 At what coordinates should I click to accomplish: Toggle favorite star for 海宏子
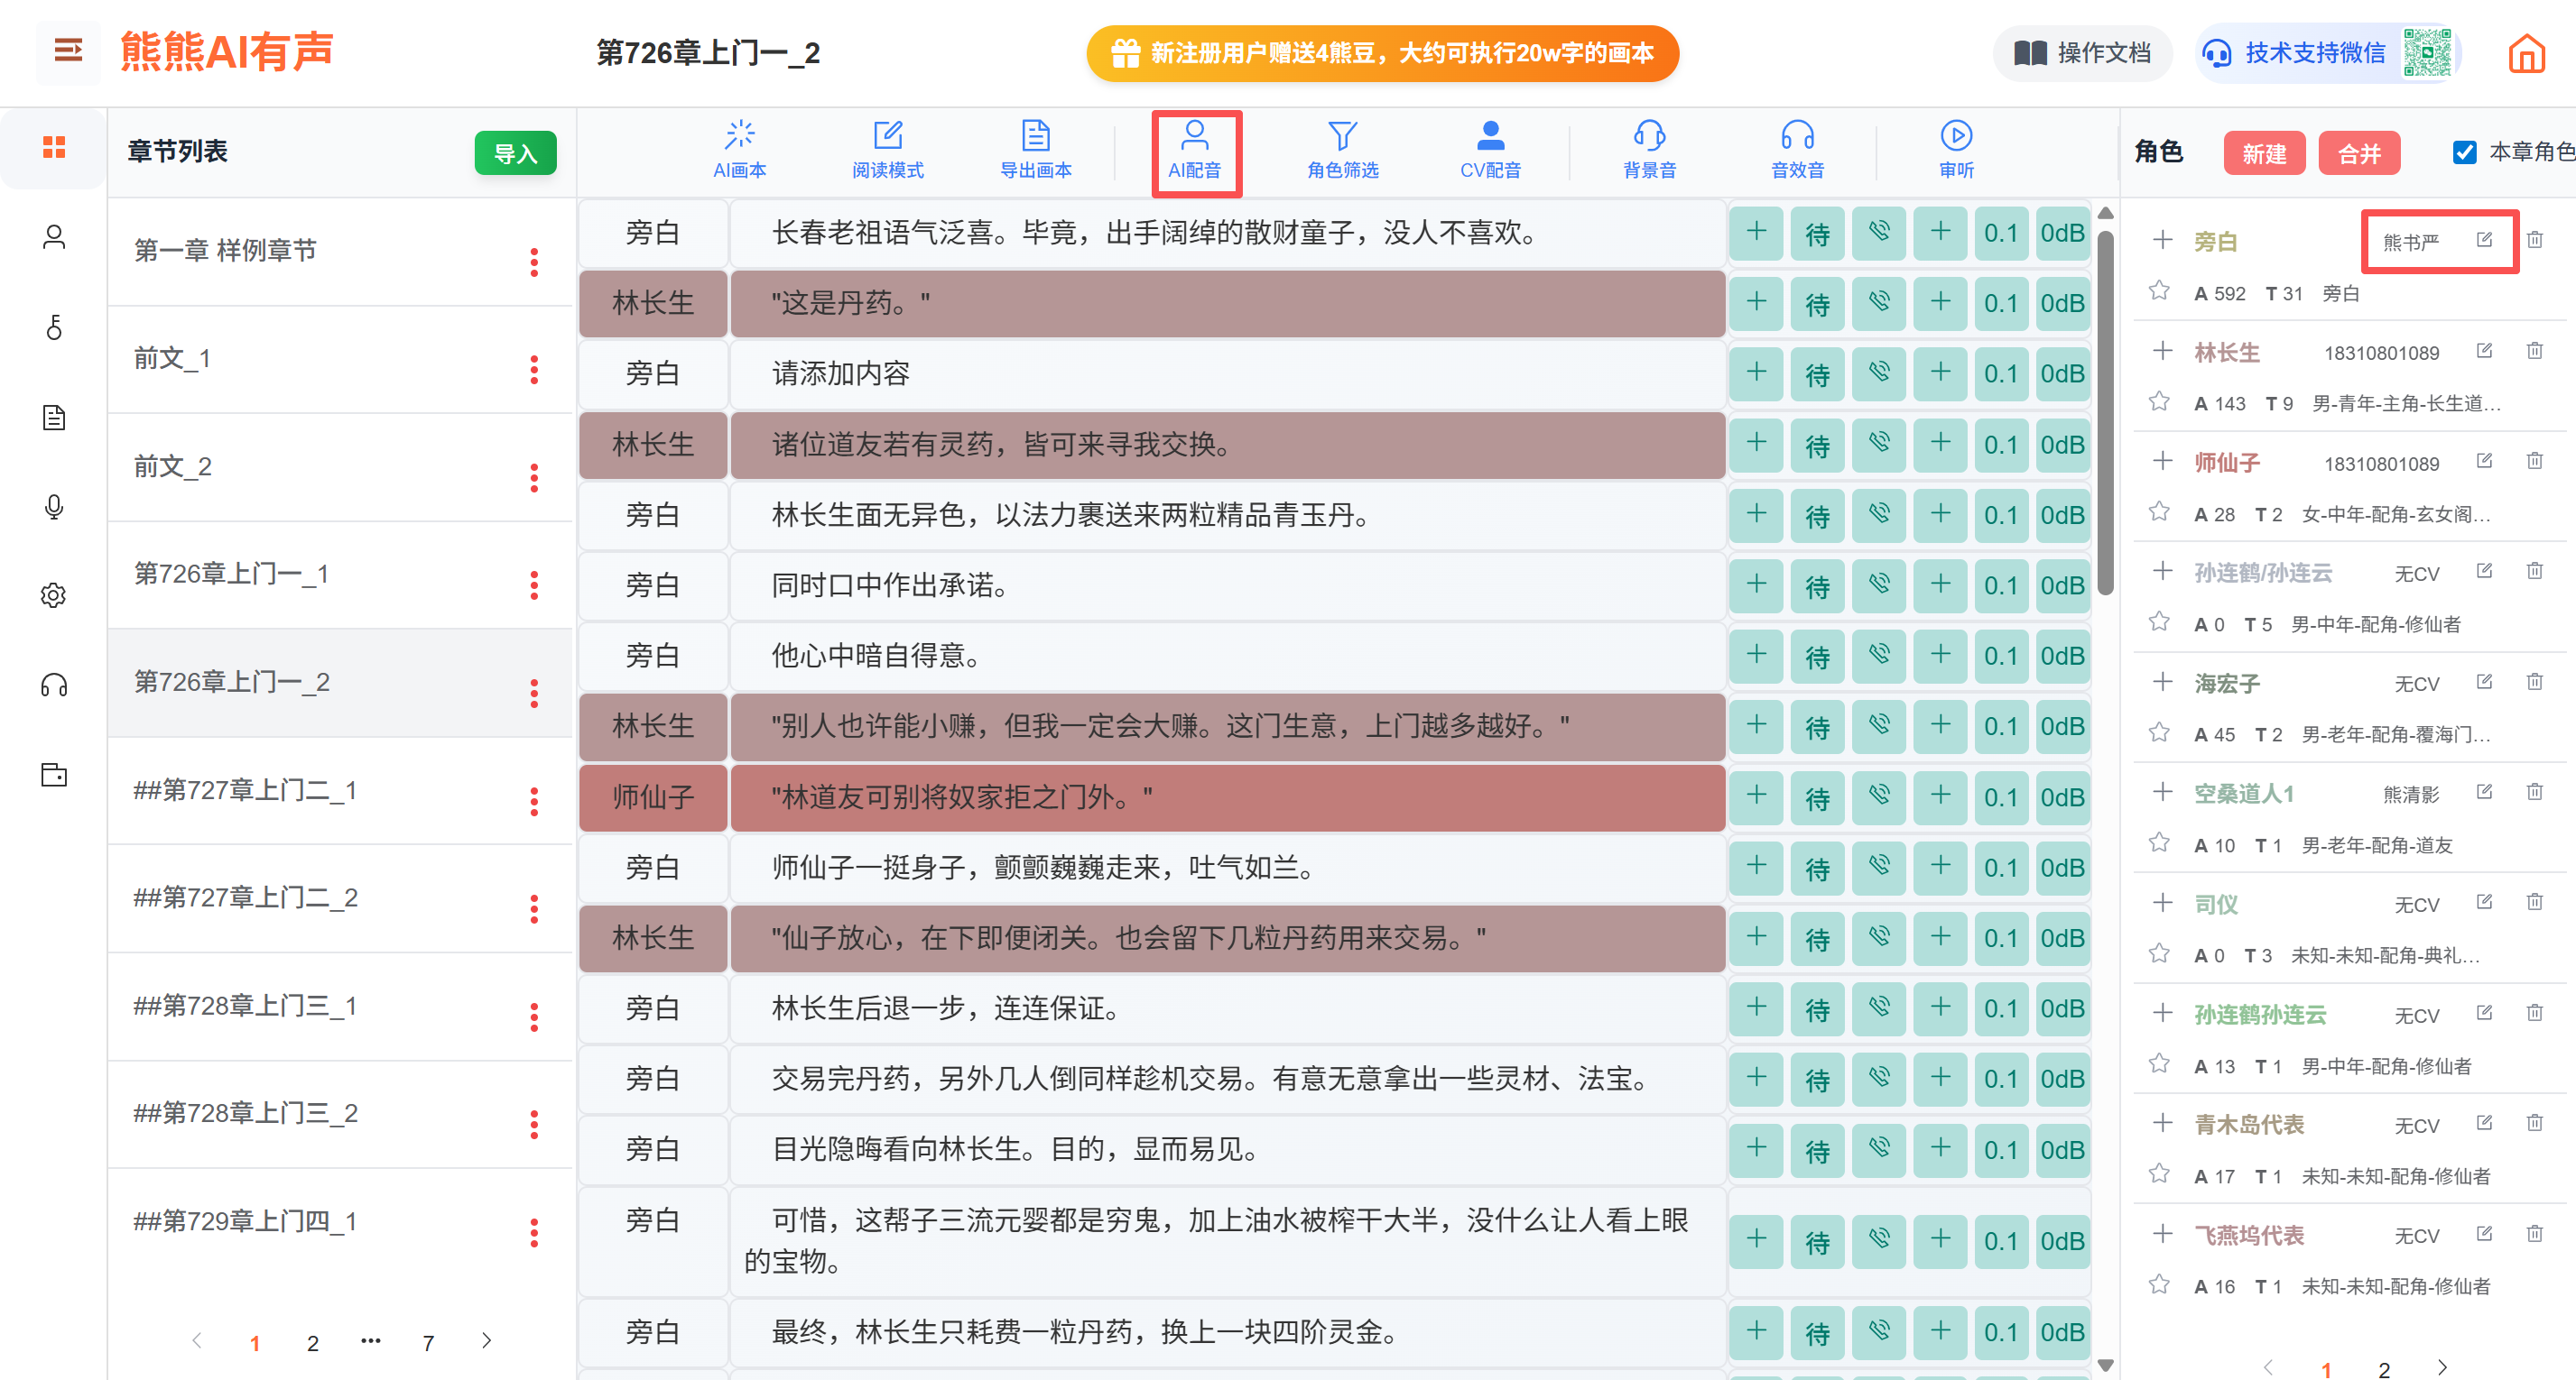2159,732
